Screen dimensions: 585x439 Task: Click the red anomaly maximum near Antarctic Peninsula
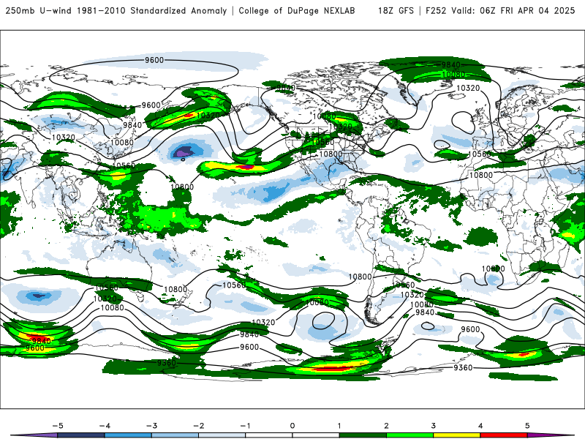(331, 369)
